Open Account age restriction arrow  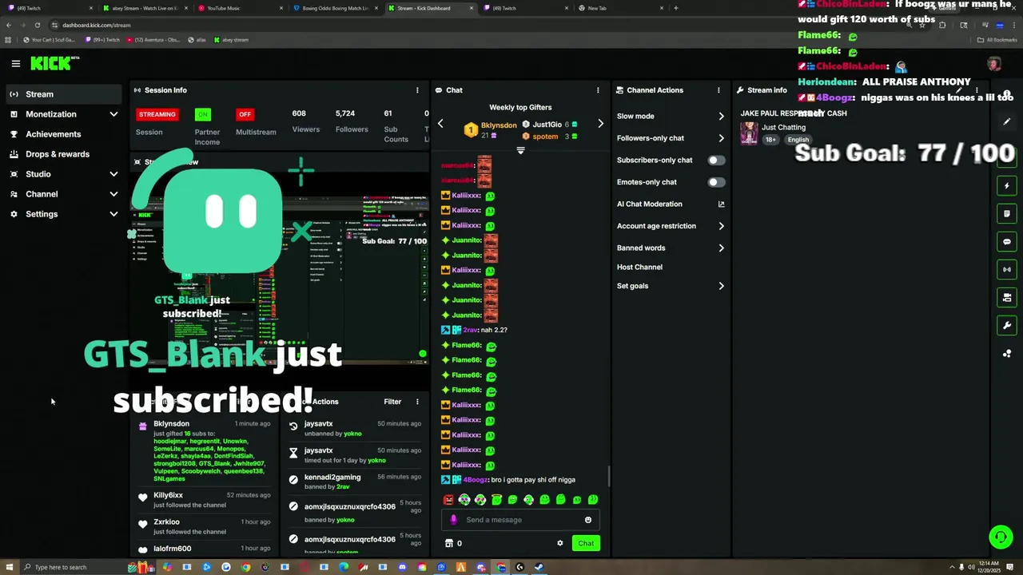(721, 226)
